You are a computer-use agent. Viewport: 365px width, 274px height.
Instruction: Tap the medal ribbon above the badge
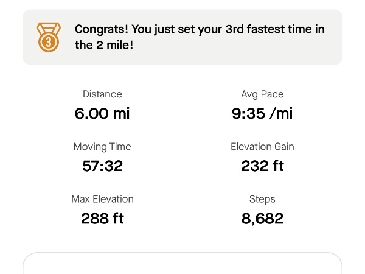[x=49, y=29]
